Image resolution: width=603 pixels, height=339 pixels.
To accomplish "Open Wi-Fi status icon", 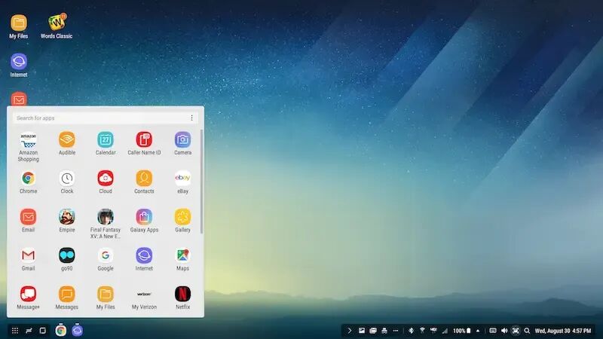I will pyautogui.click(x=422, y=331).
